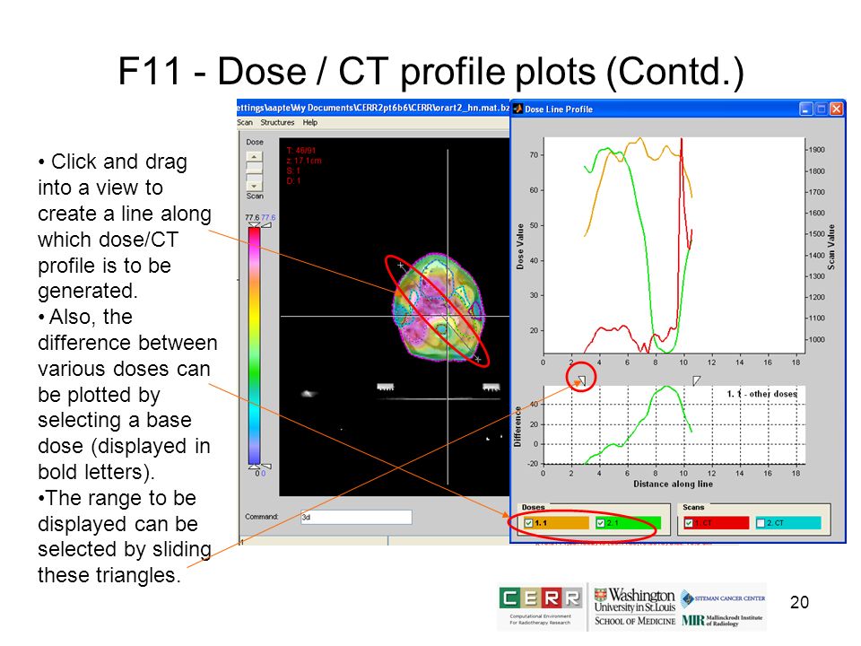Click the rainbow dose colorbar

[254, 346]
